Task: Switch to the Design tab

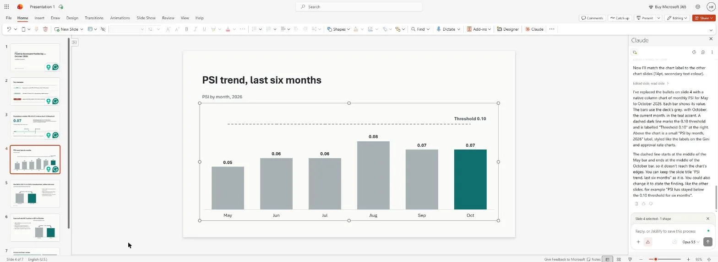Action: (72, 18)
